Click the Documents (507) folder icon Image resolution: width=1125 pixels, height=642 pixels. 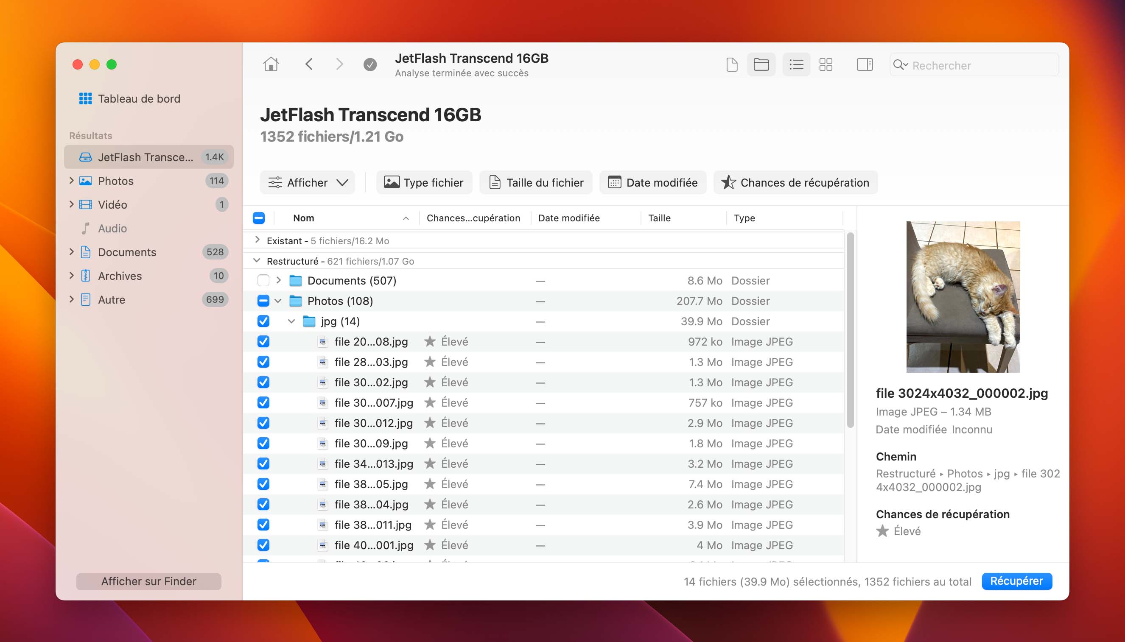(296, 280)
